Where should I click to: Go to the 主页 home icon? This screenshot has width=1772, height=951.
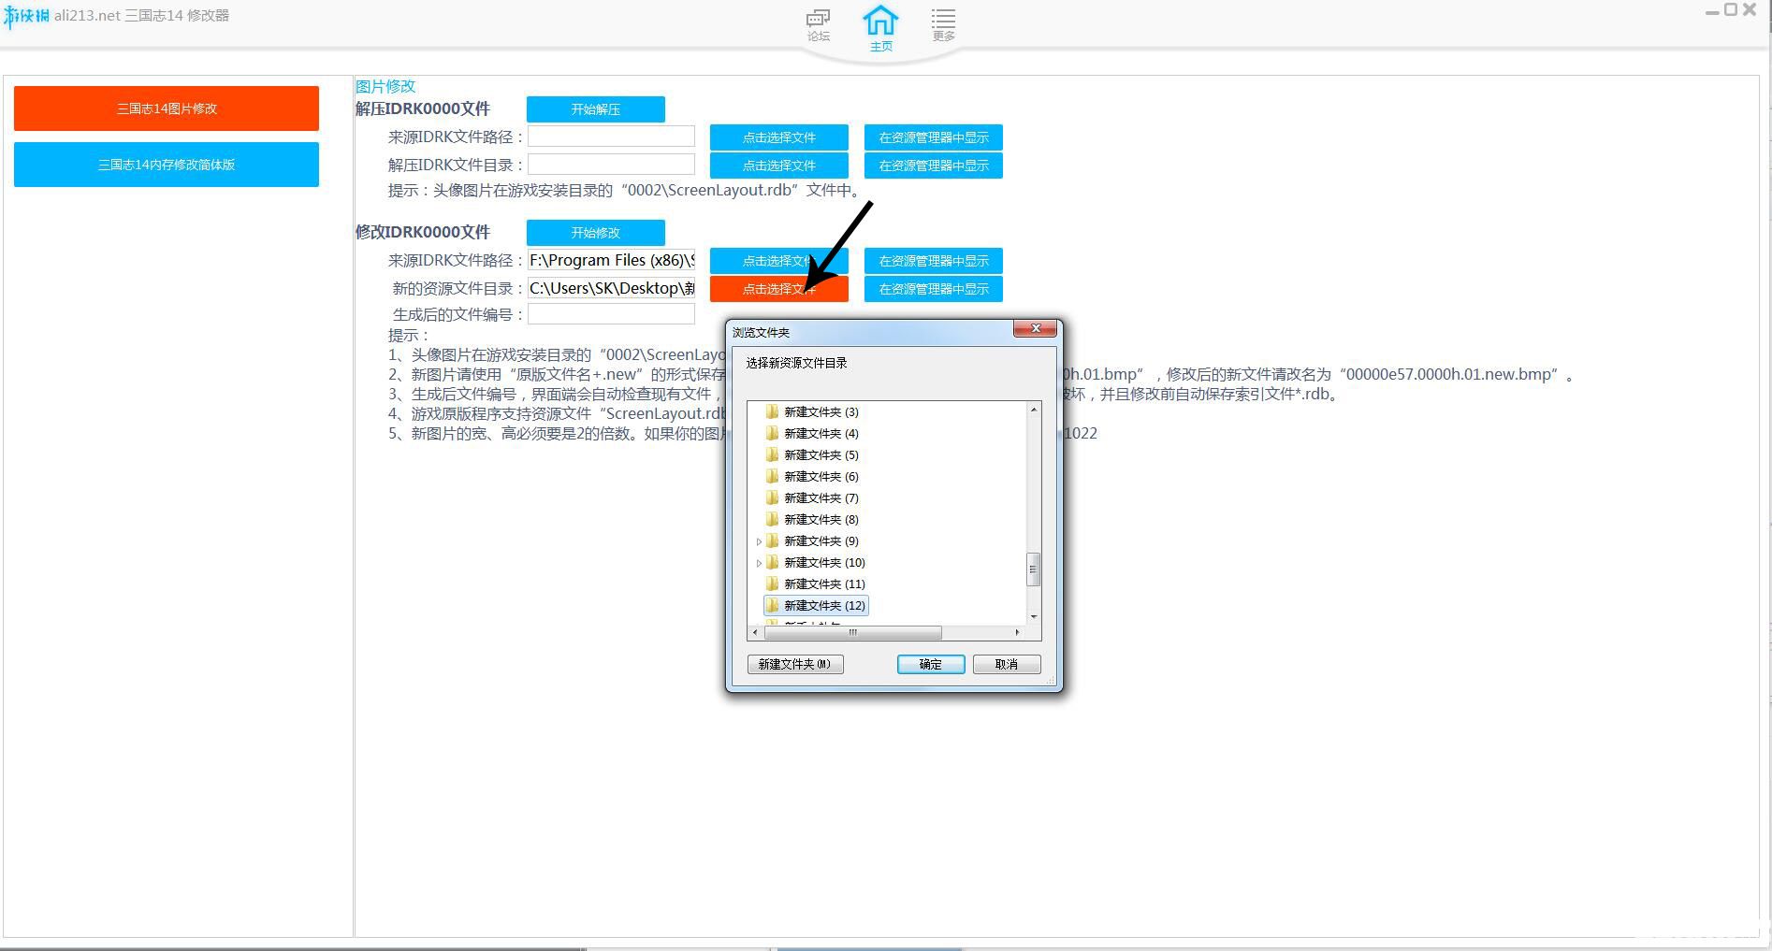coord(880,28)
